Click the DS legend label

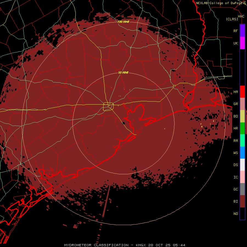click(x=235, y=165)
